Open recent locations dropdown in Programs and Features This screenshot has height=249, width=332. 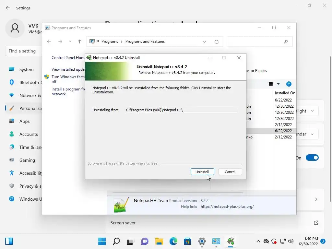(x=70, y=41)
